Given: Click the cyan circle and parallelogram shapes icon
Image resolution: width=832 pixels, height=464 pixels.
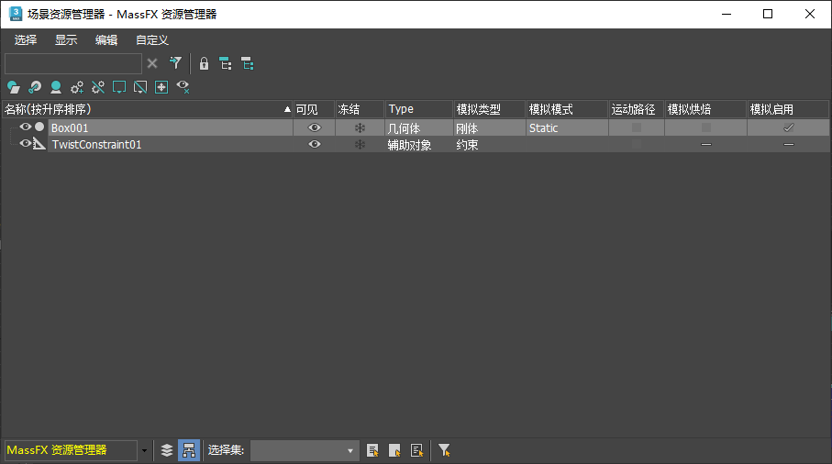Looking at the screenshot, I should tap(13, 87).
